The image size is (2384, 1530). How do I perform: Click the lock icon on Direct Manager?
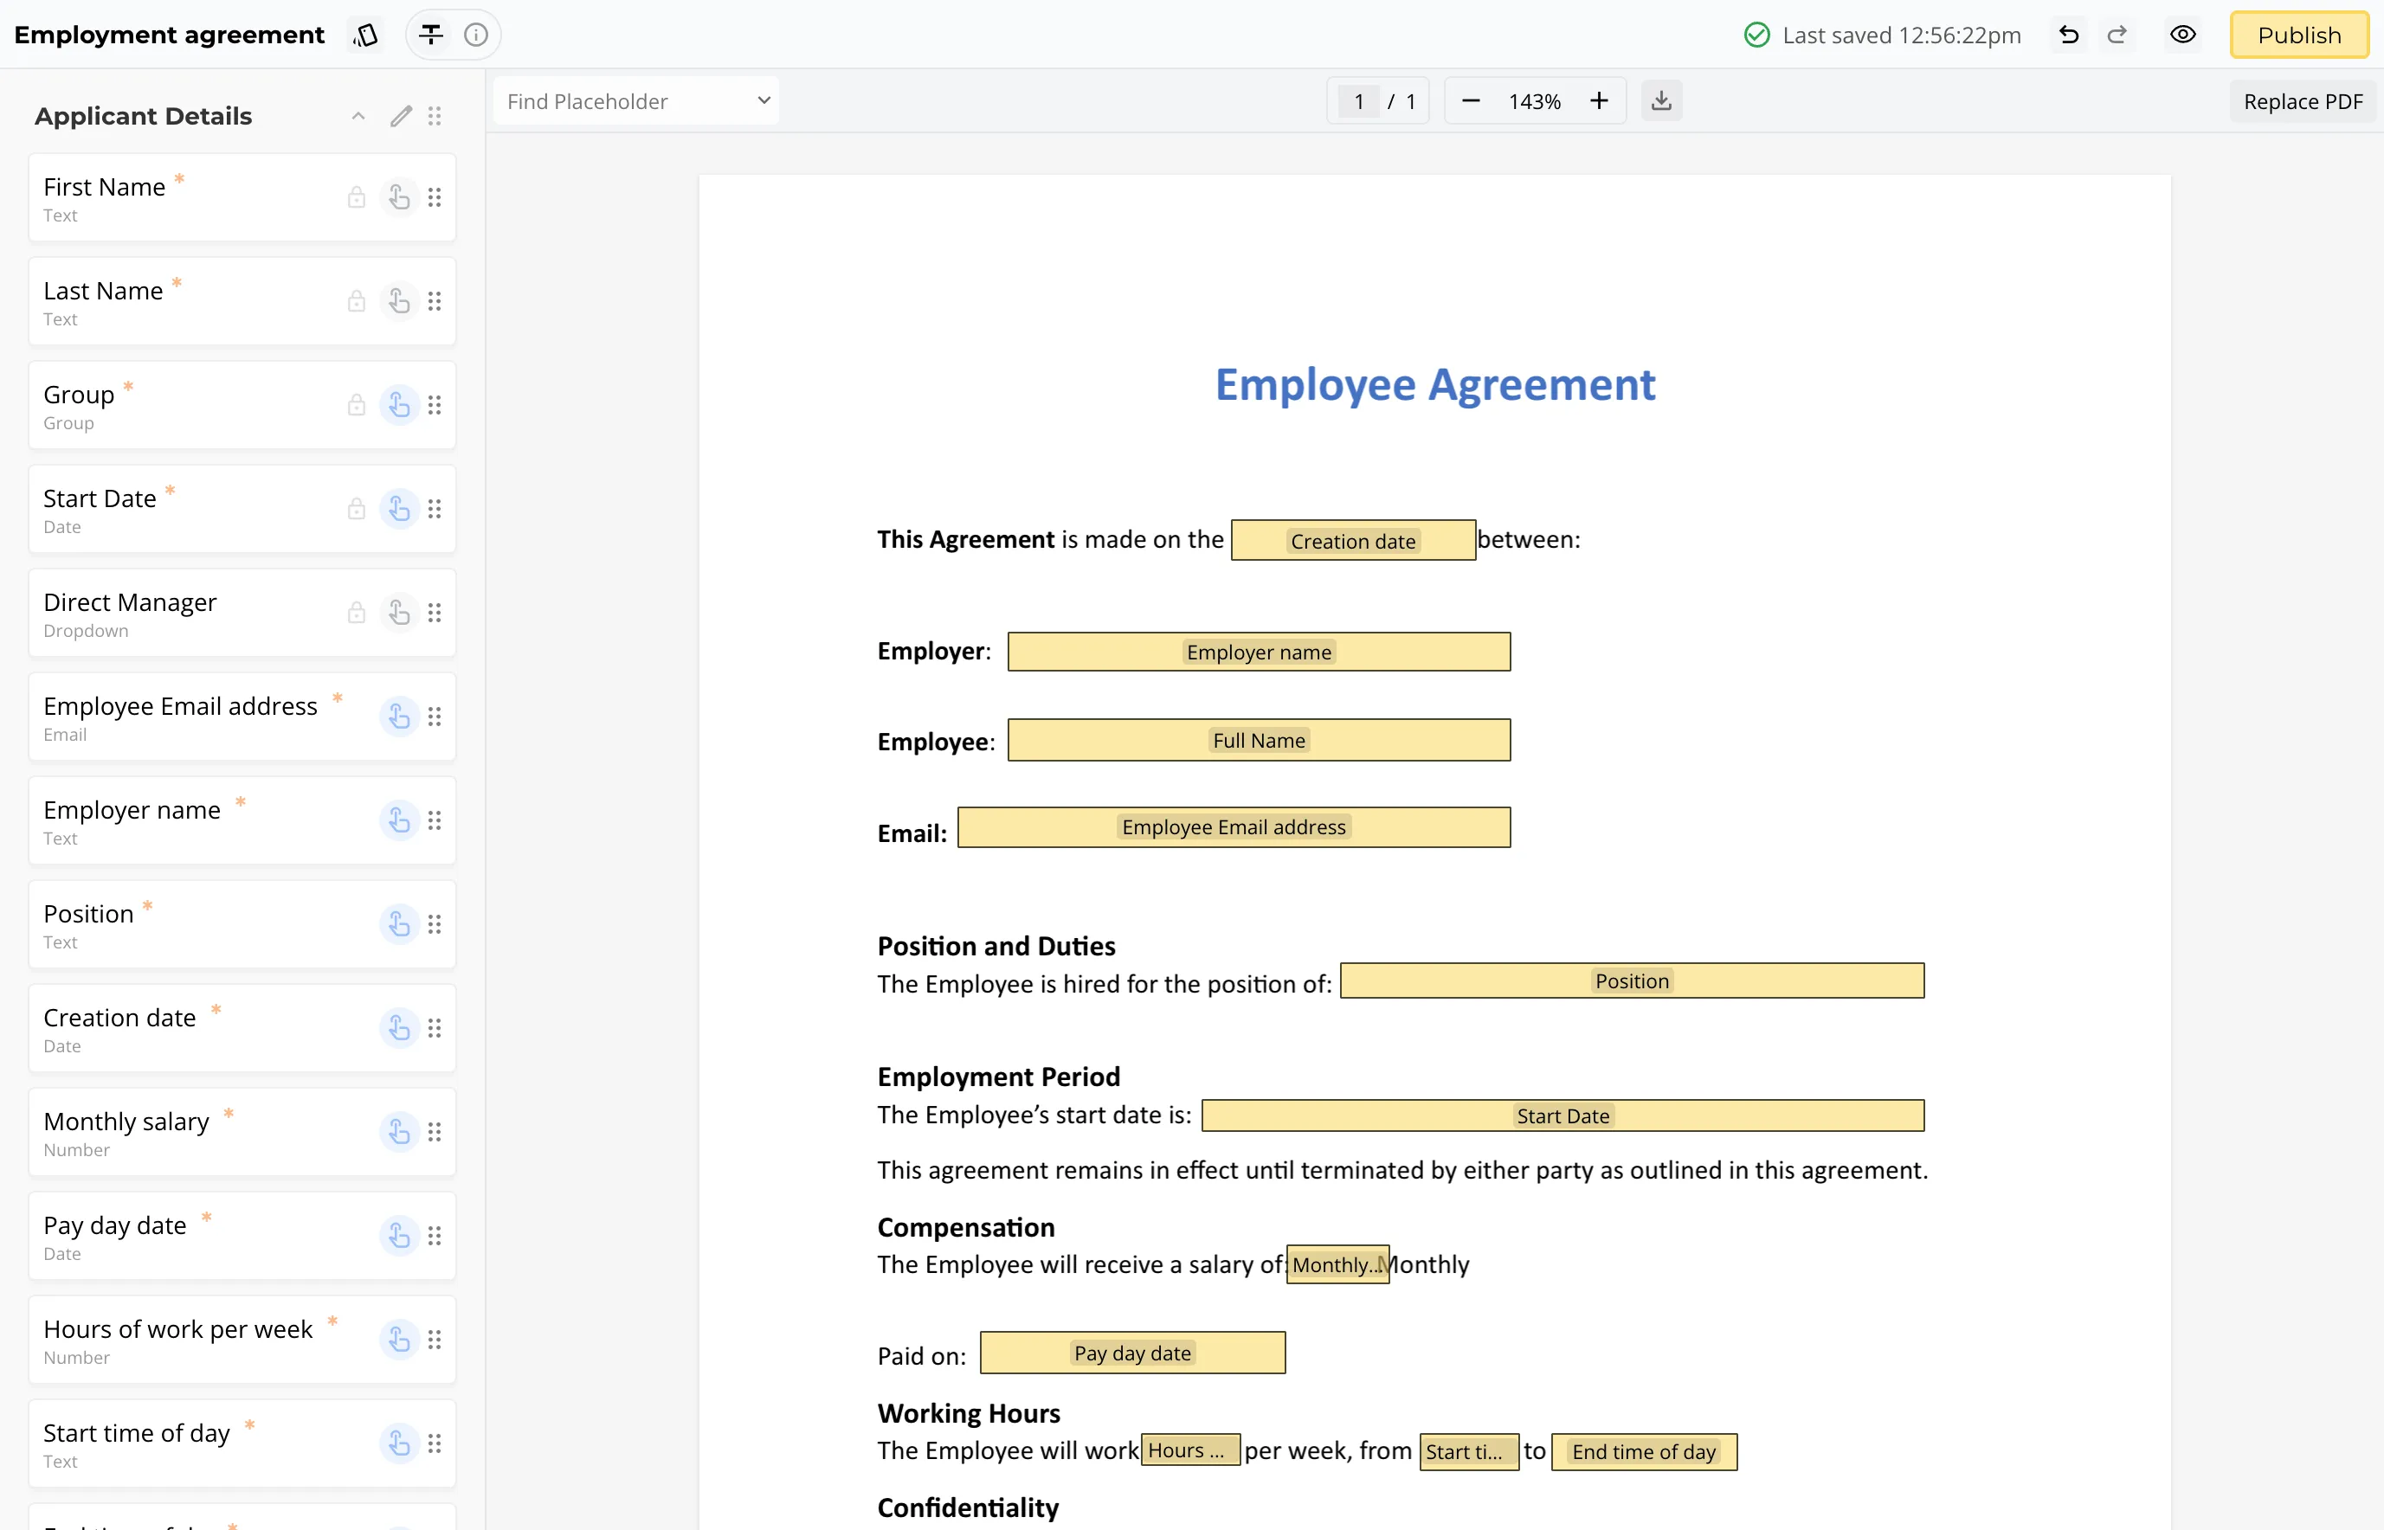pyautogui.click(x=357, y=613)
